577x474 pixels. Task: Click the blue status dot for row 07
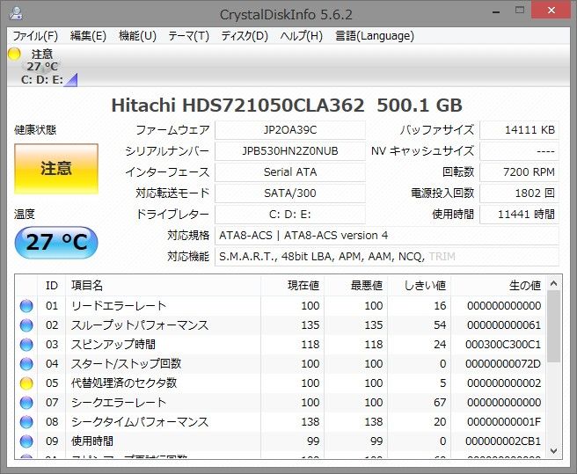(26, 403)
